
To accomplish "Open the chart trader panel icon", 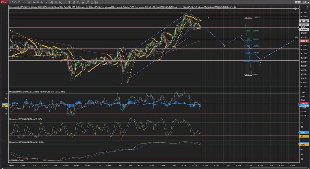I will pyautogui.click(x=79, y=2).
